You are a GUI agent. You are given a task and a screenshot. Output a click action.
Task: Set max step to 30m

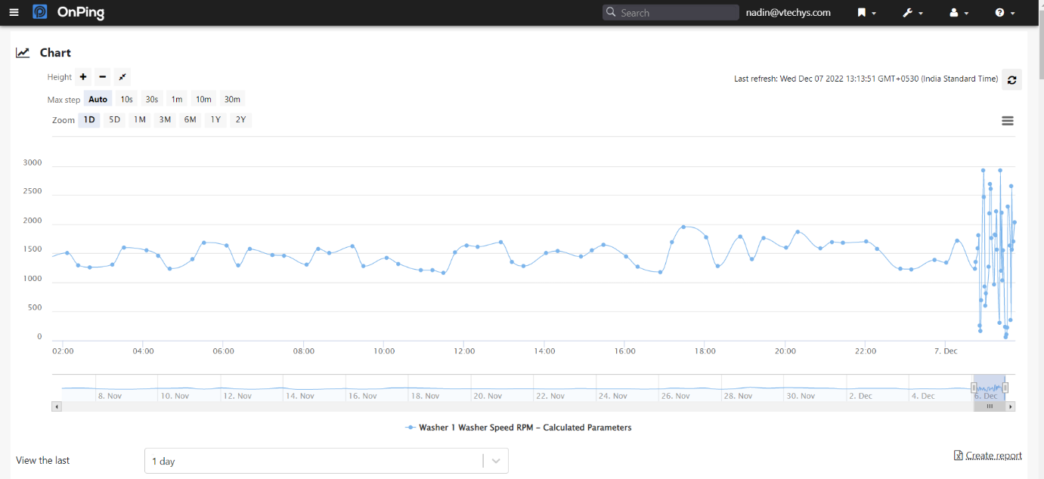tap(232, 99)
